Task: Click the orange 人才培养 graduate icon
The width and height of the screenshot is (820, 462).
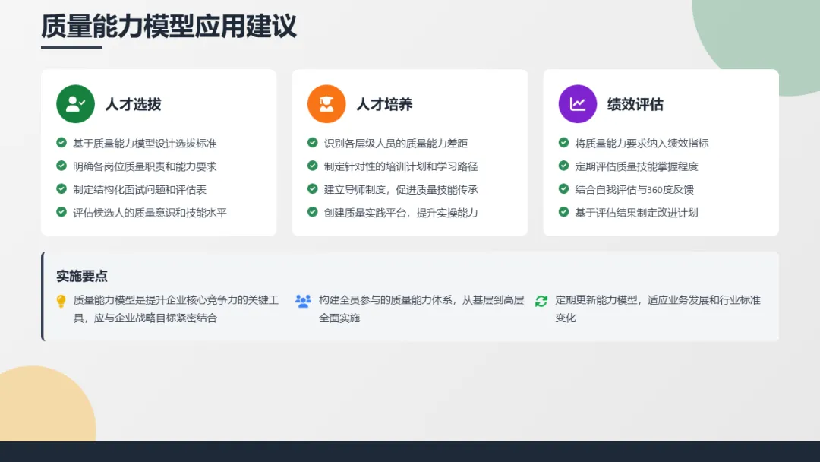Action: click(x=326, y=104)
